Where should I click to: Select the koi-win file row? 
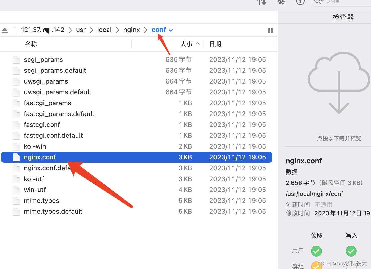pos(137,146)
